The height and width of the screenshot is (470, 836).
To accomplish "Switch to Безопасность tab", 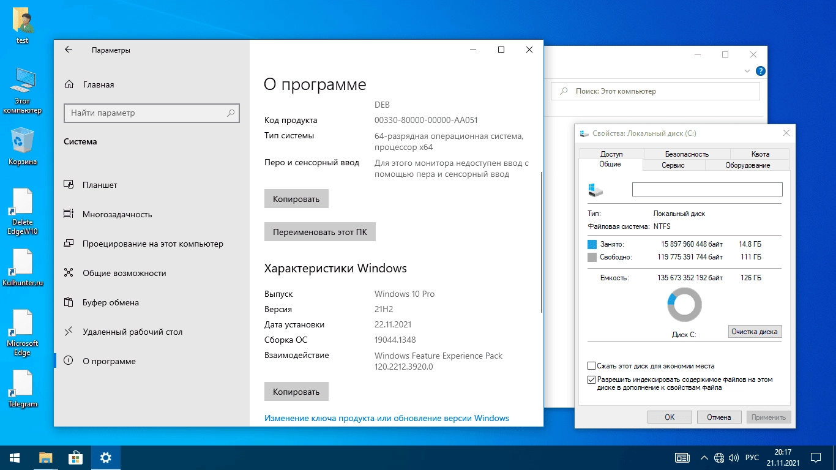I will coord(687,154).
